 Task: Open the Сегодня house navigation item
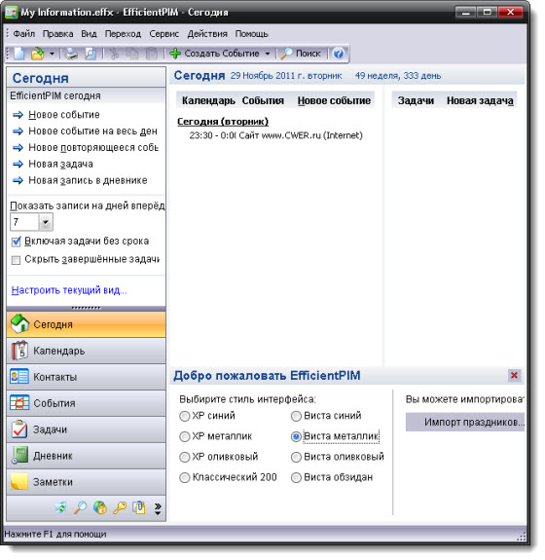86,324
